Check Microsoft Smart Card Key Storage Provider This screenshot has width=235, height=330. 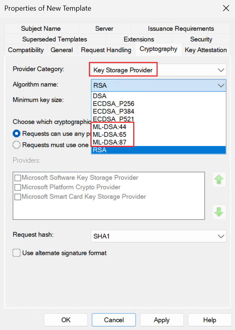tap(18, 197)
